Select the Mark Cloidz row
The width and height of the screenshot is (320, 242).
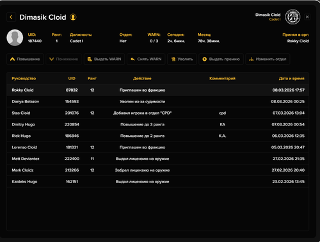(x=158, y=170)
